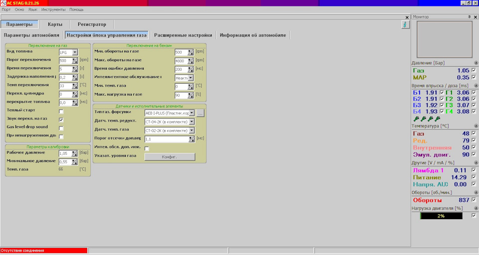Adjust Время переключения spinner arrows
The width and height of the screenshot is (479, 255).
75,69
